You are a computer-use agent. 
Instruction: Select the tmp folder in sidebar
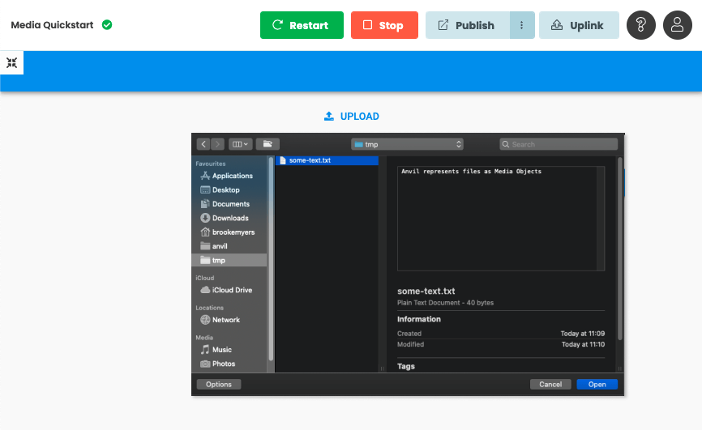pos(229,261)
